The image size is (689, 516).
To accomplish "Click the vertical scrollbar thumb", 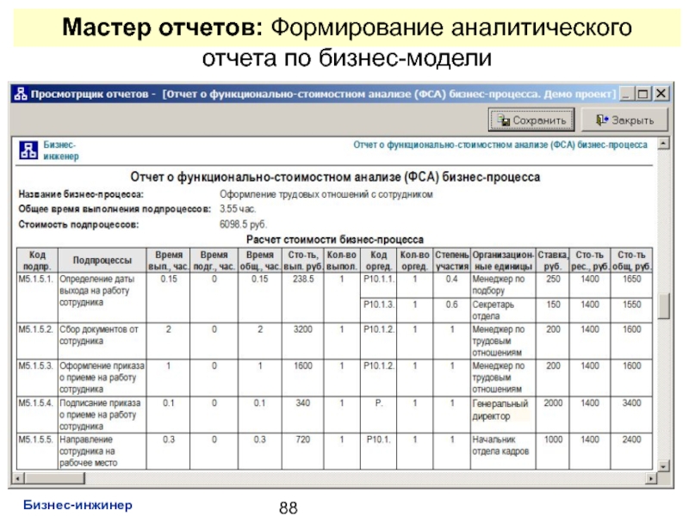I will [663, 306].
